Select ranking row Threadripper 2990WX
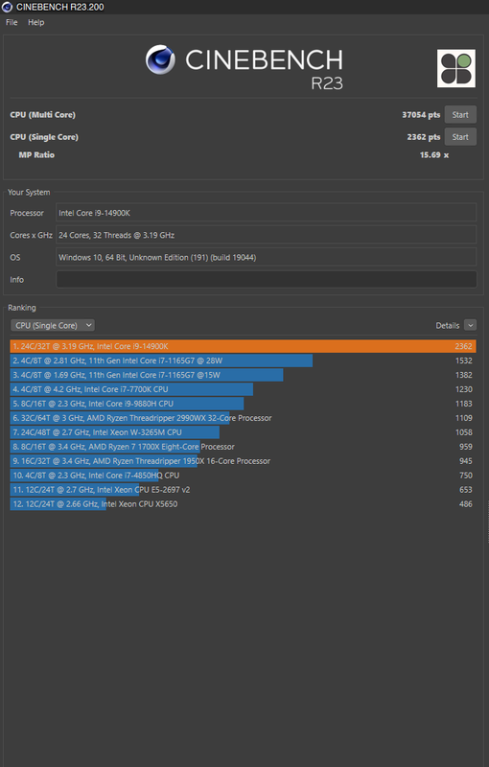This screenshot has height=767, width=489. coord(243,418)
